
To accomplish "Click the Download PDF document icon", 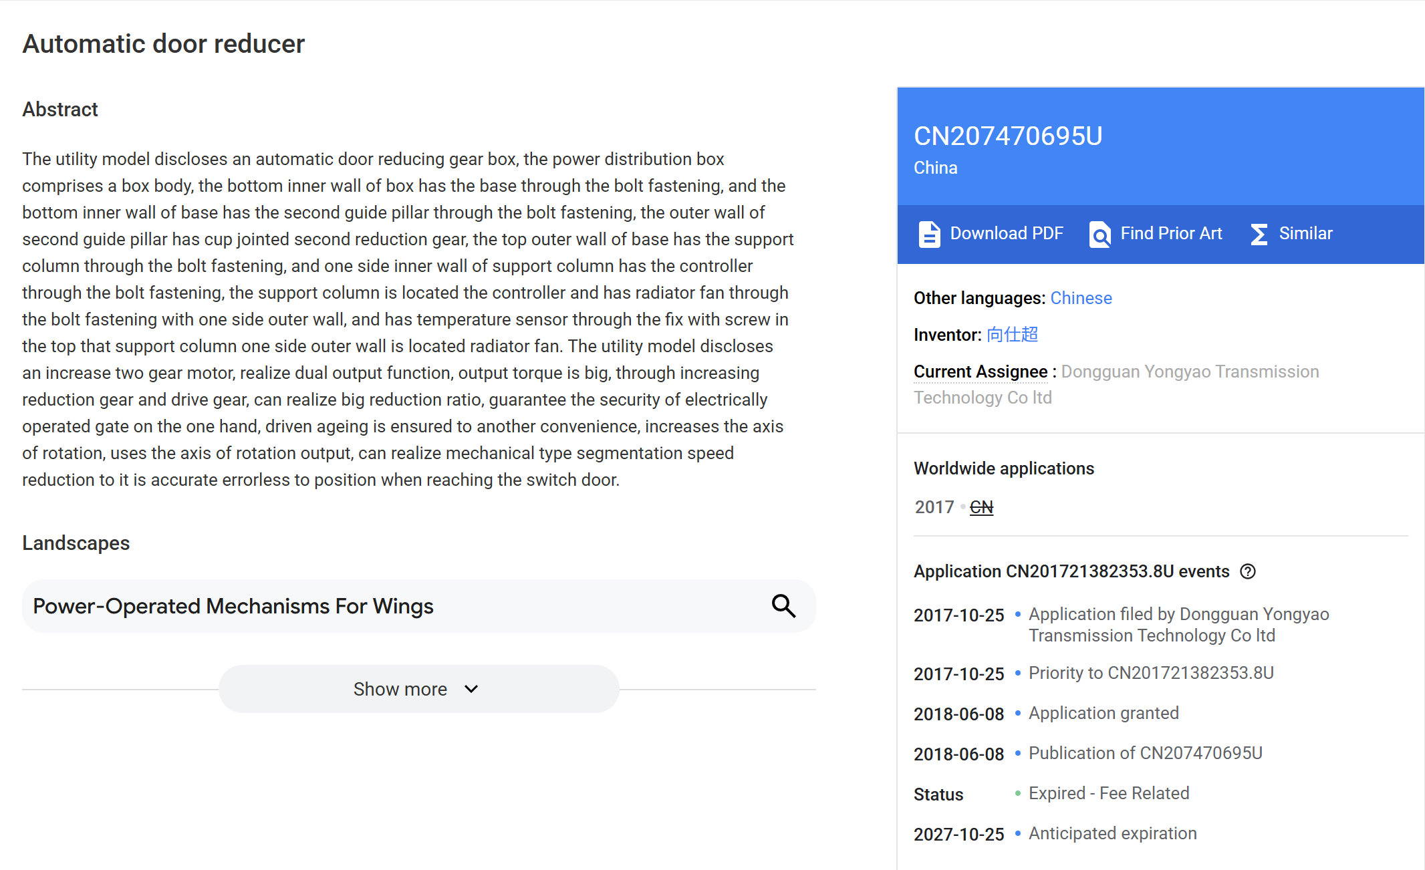I will click(x=929, y=234).
